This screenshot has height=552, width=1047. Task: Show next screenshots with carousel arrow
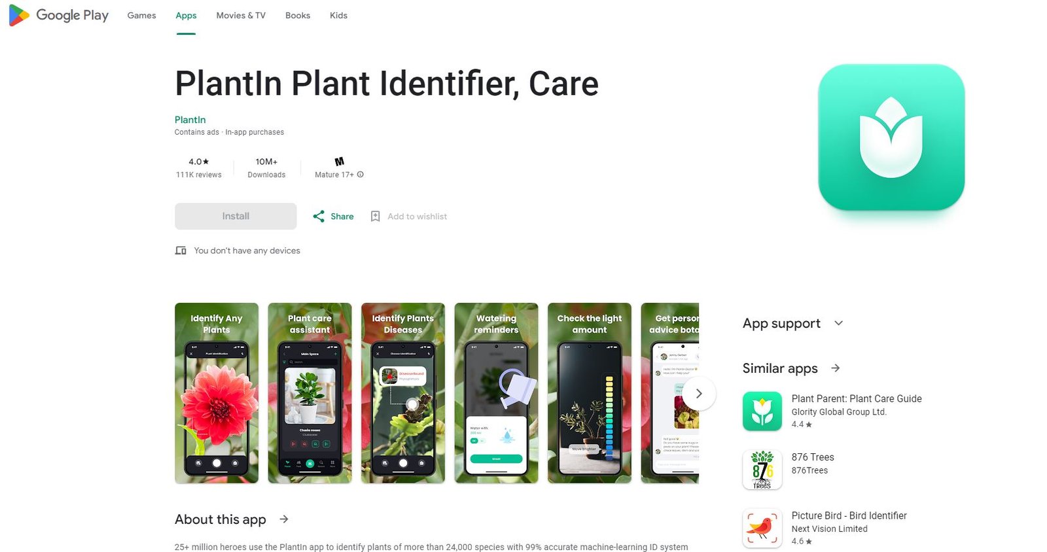coord(699,393)
